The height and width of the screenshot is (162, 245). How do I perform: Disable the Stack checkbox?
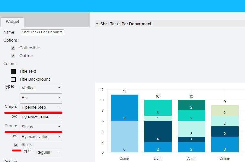tap(16, 145)
